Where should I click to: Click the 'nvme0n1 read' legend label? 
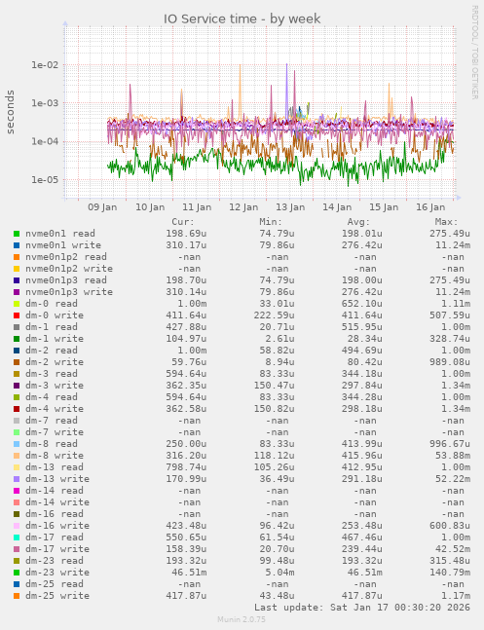60,234
